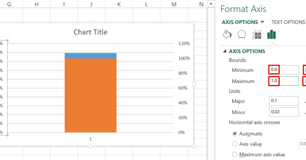Select the Automatic radio button
306x160 pixels.
[235, 134]
